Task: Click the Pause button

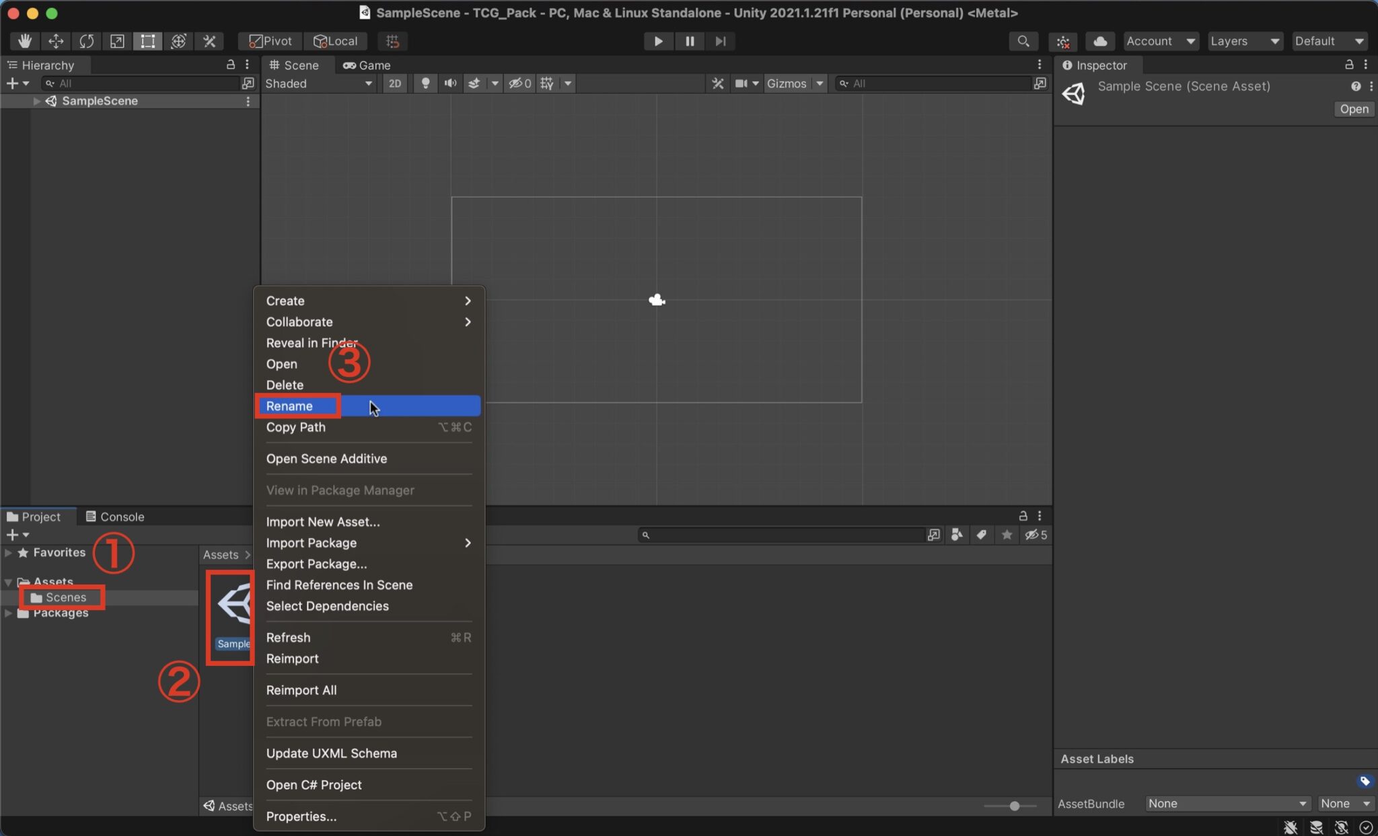Action: pos(690,41)
